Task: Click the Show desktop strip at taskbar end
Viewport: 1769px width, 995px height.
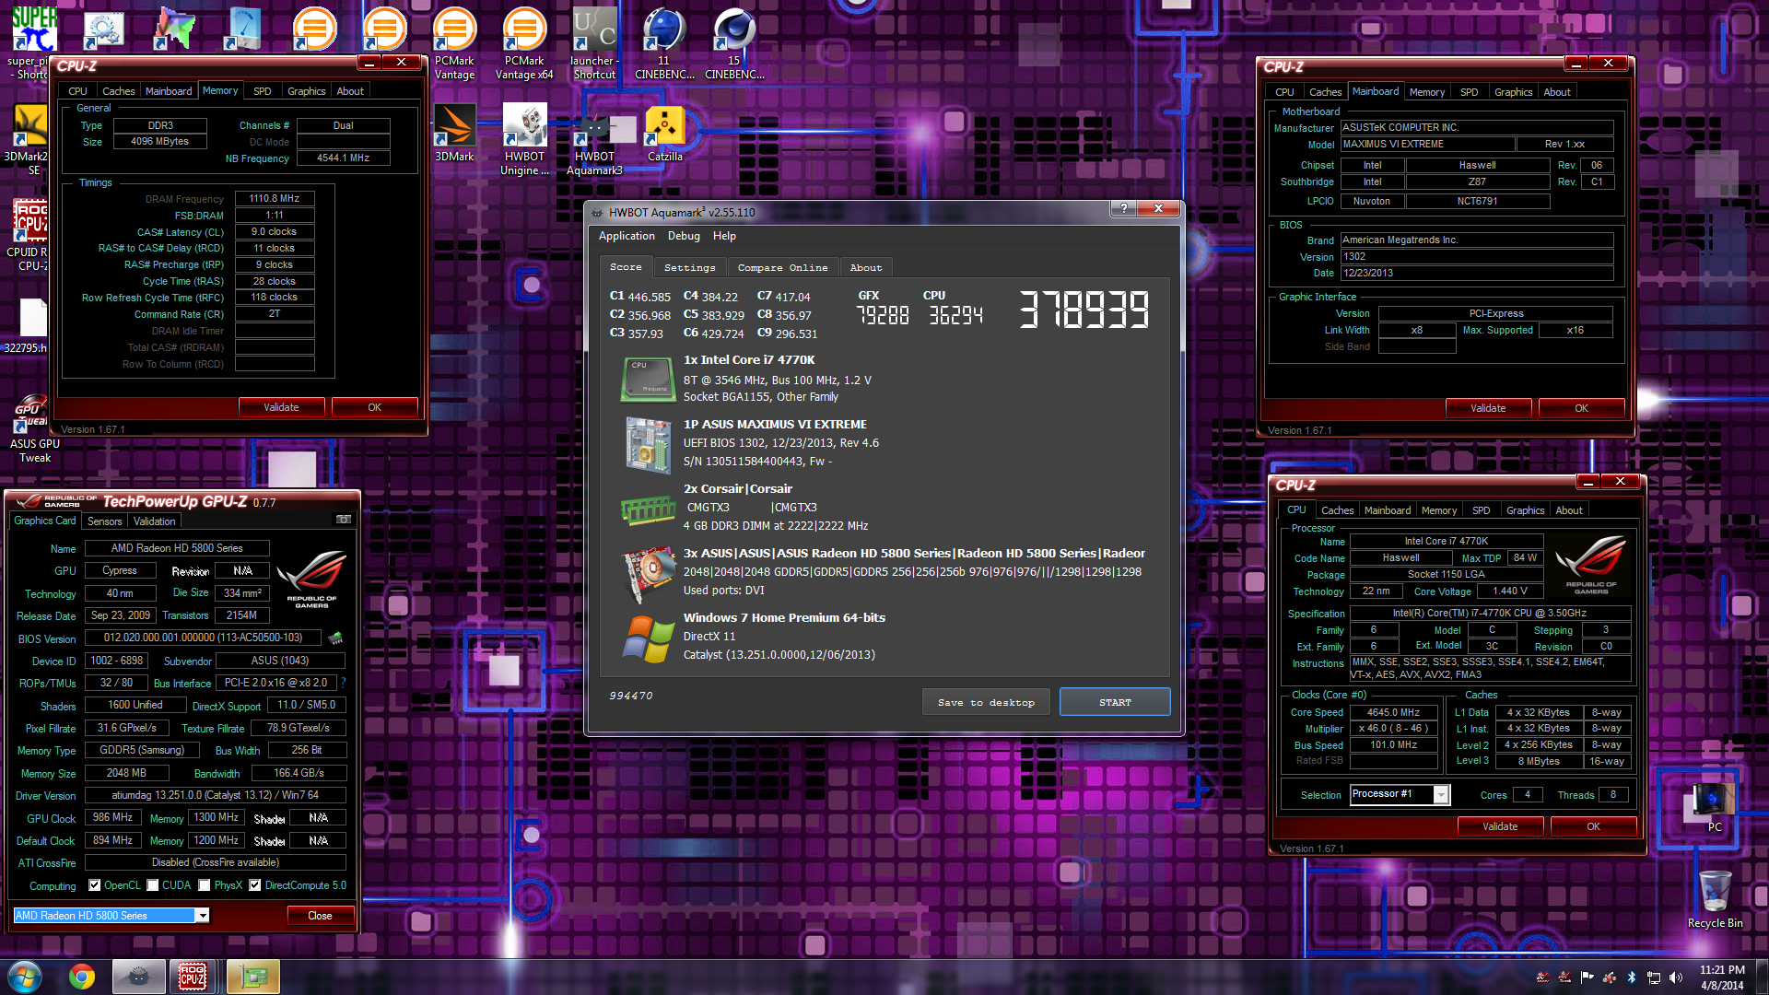Action: click(1762, 977)
